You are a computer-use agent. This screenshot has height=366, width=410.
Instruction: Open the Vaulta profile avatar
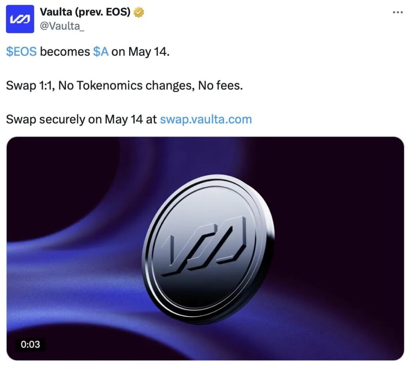(x=20, y=19)
